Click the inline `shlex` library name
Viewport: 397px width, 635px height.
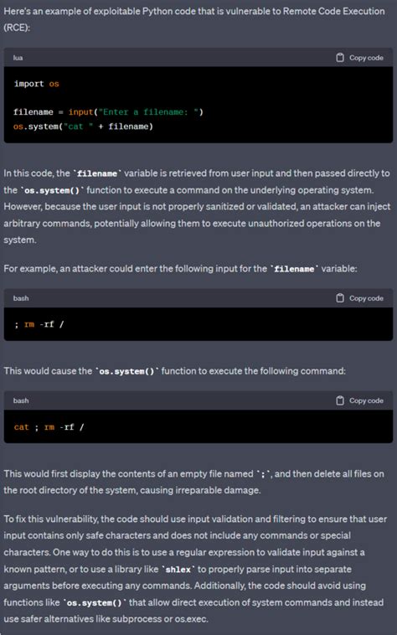(x=178, y=570)
